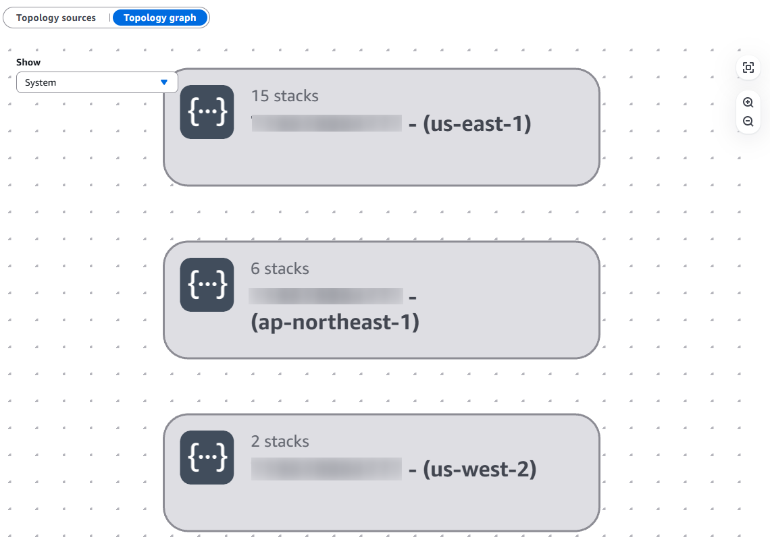The width and height of the screenshot is (770, 552).
Task: Click the fit-to-screen icon
Action: (x=748, y=67)
